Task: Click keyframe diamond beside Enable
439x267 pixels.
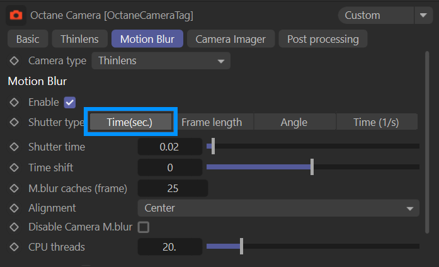Action: (x=14, y=102)
